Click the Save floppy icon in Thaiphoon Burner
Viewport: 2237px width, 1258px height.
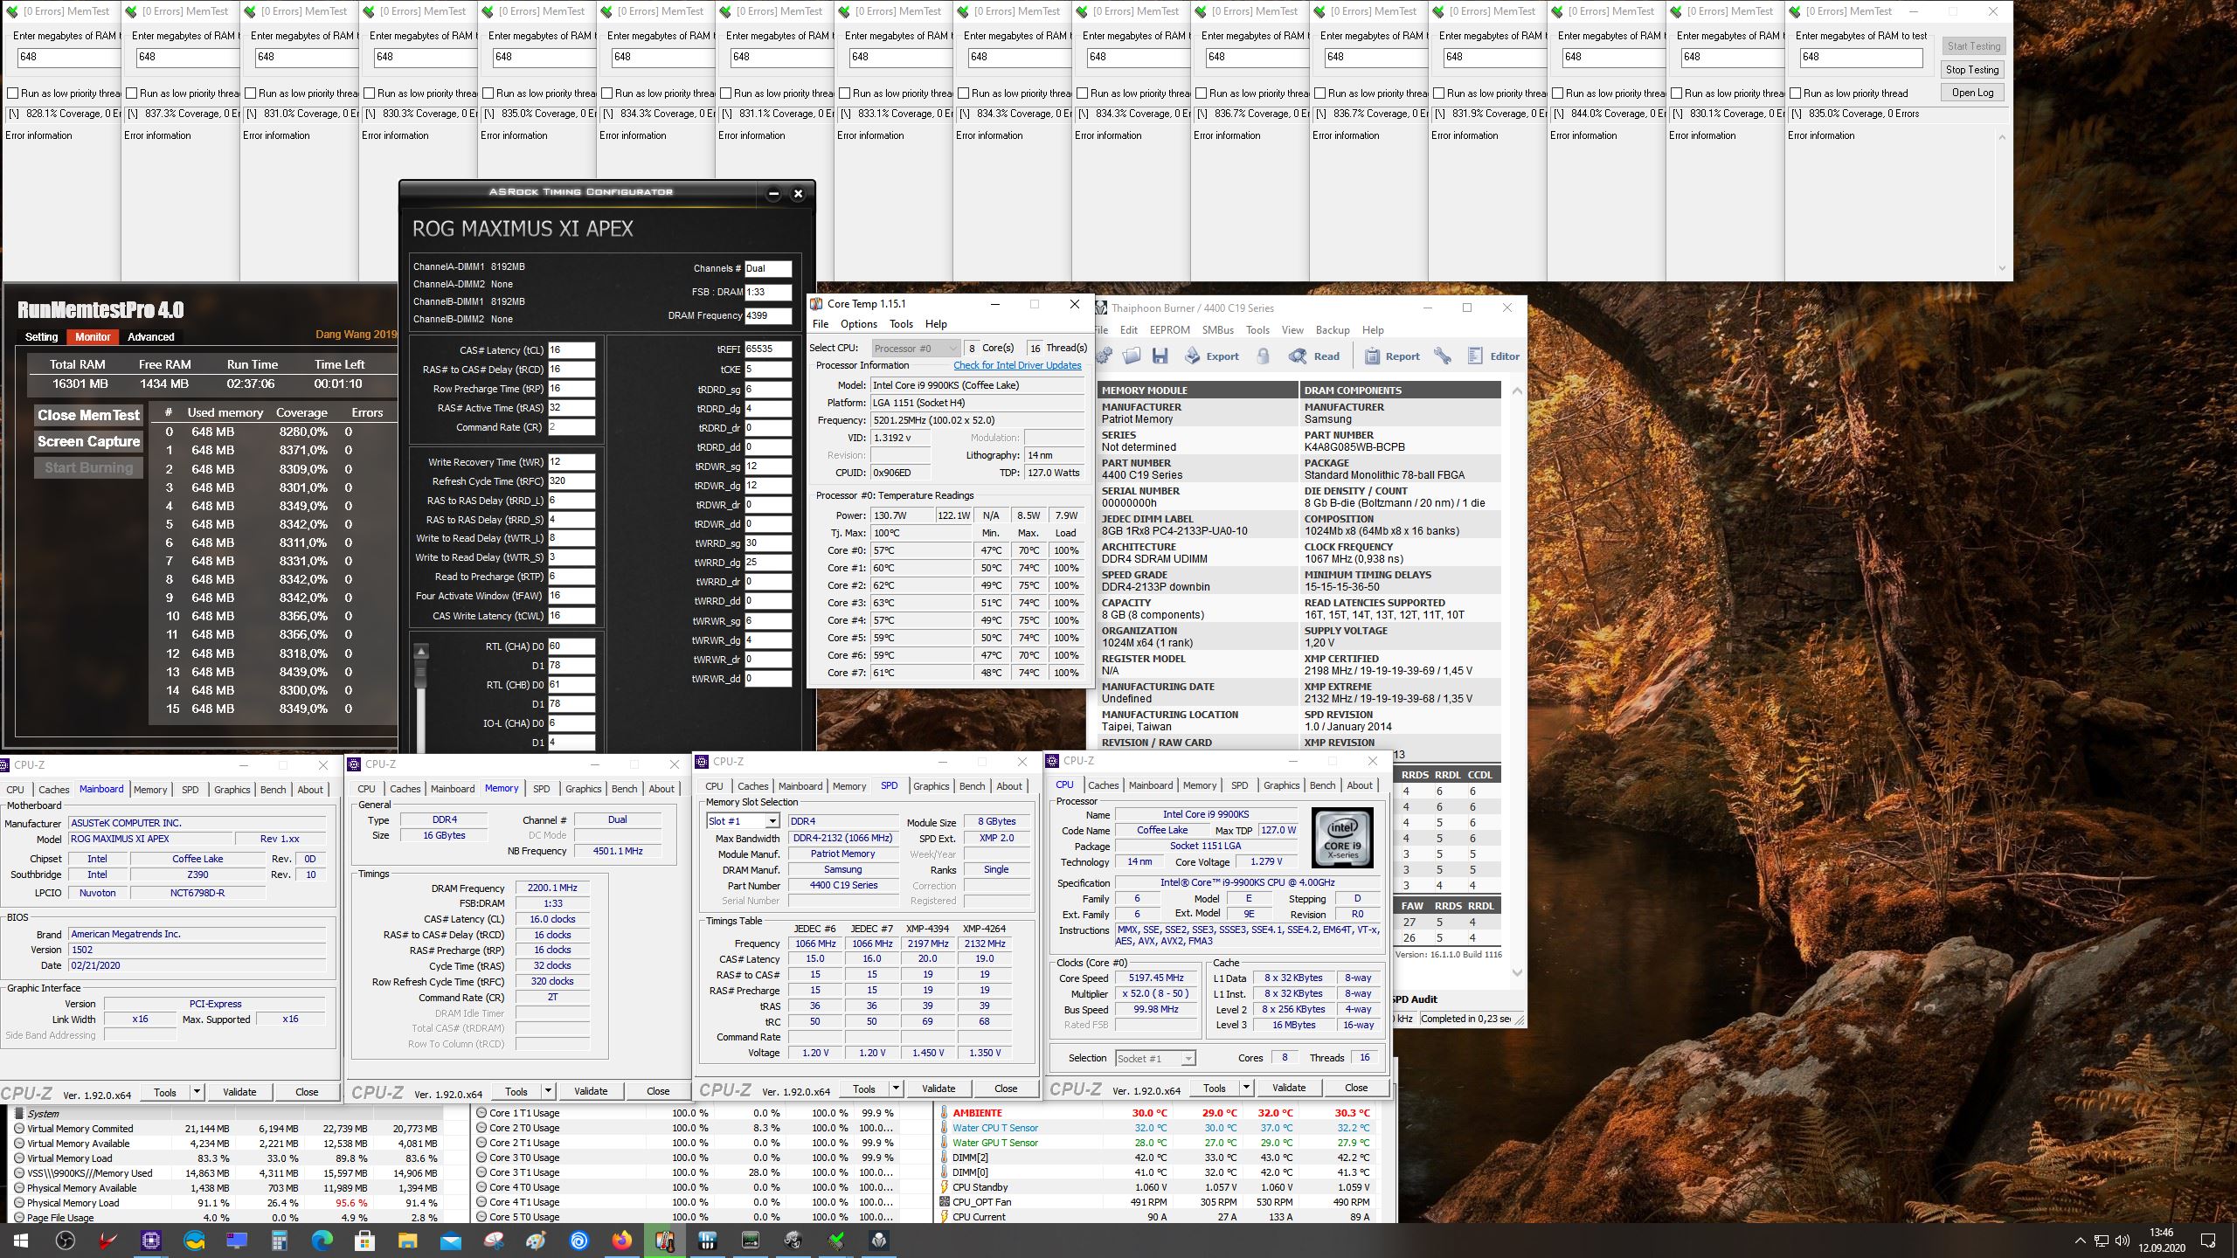tap(1160, 356)
